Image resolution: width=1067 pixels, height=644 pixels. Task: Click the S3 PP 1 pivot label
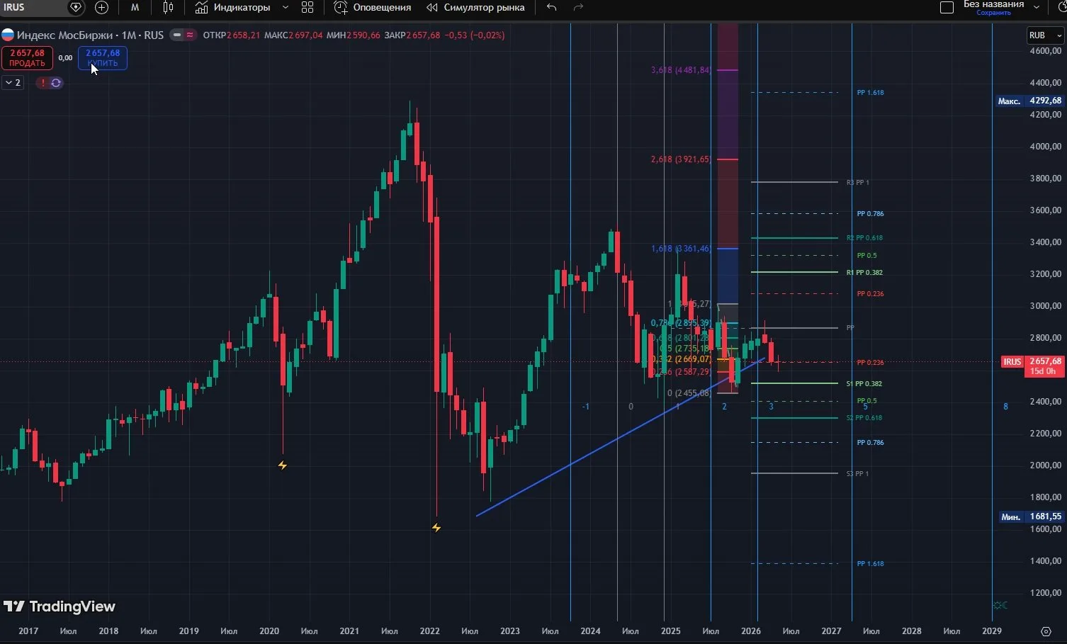[x=857, y=474]
